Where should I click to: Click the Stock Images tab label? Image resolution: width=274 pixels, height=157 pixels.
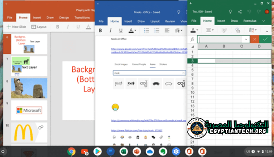click(121, 64)
